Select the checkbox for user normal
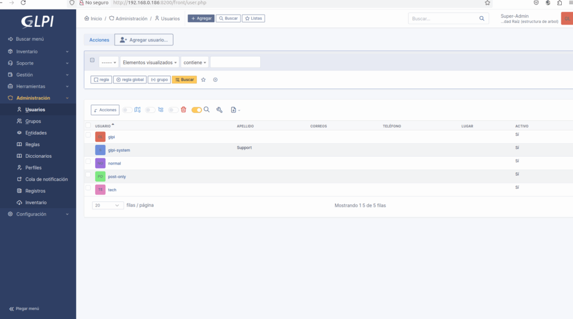 (88, 161)
